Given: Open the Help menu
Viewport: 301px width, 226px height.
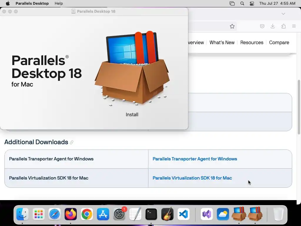Looking at the screenshot, I should 58,4.
